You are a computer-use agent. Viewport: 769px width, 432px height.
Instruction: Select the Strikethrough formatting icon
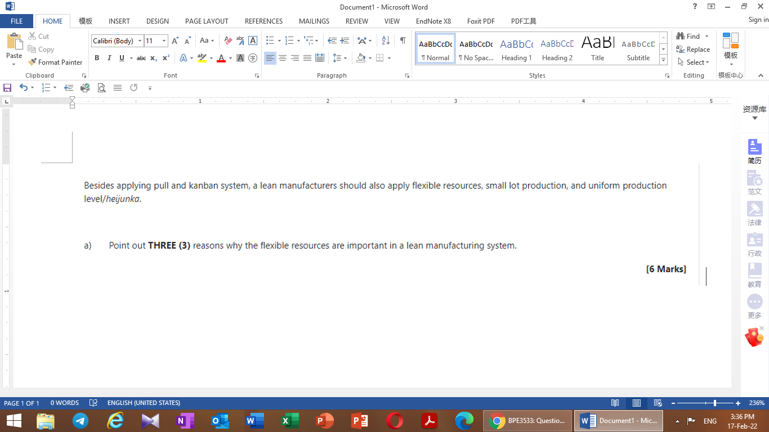point(141,58)
